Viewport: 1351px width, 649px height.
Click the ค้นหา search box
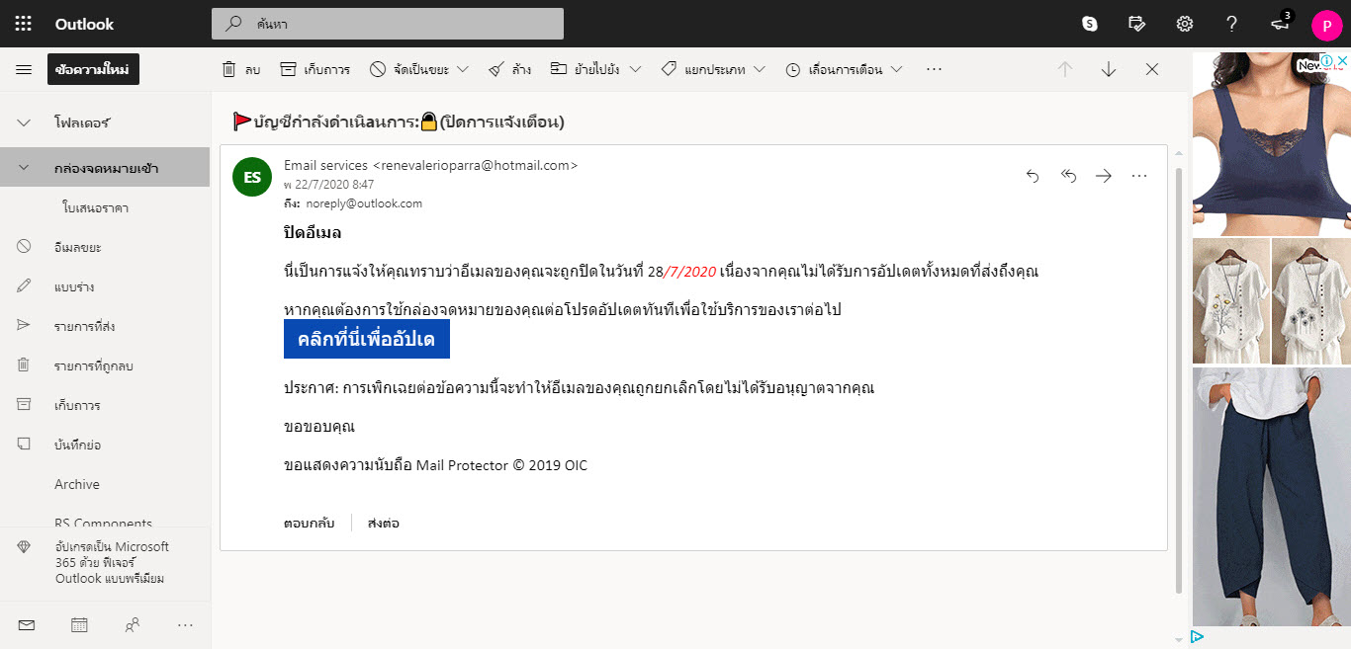click(x=388, y=24)
